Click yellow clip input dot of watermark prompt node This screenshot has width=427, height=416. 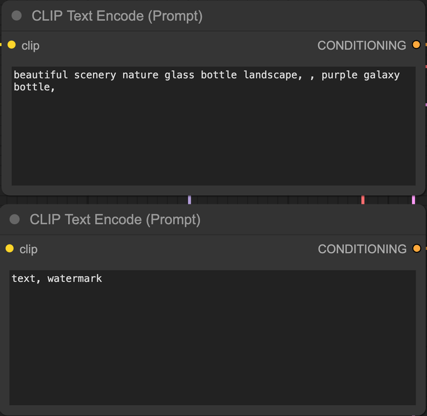(x=9, y=248)
